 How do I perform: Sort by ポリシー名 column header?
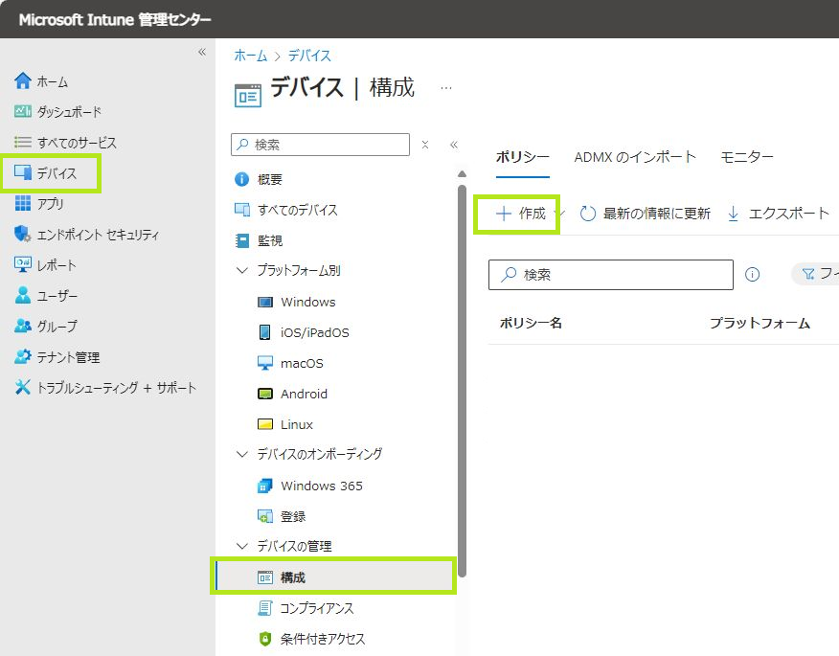click(x=531, y=323)
